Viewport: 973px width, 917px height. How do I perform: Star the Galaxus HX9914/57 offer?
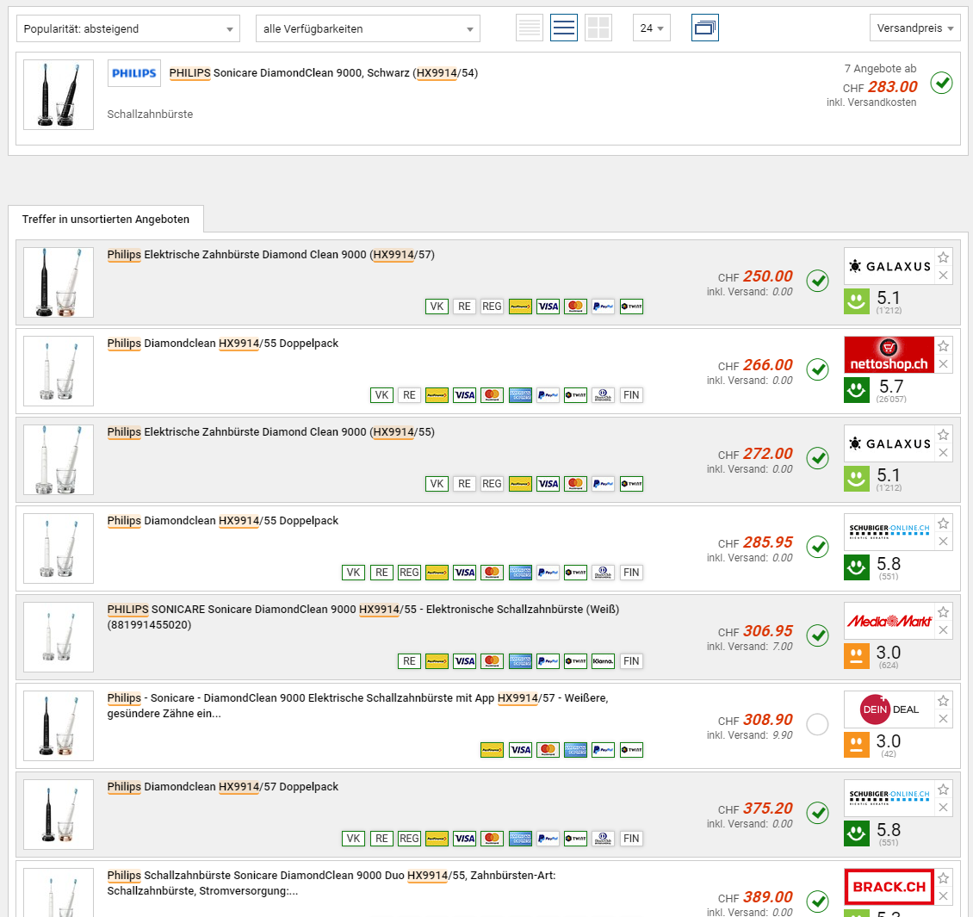point(944,257)
